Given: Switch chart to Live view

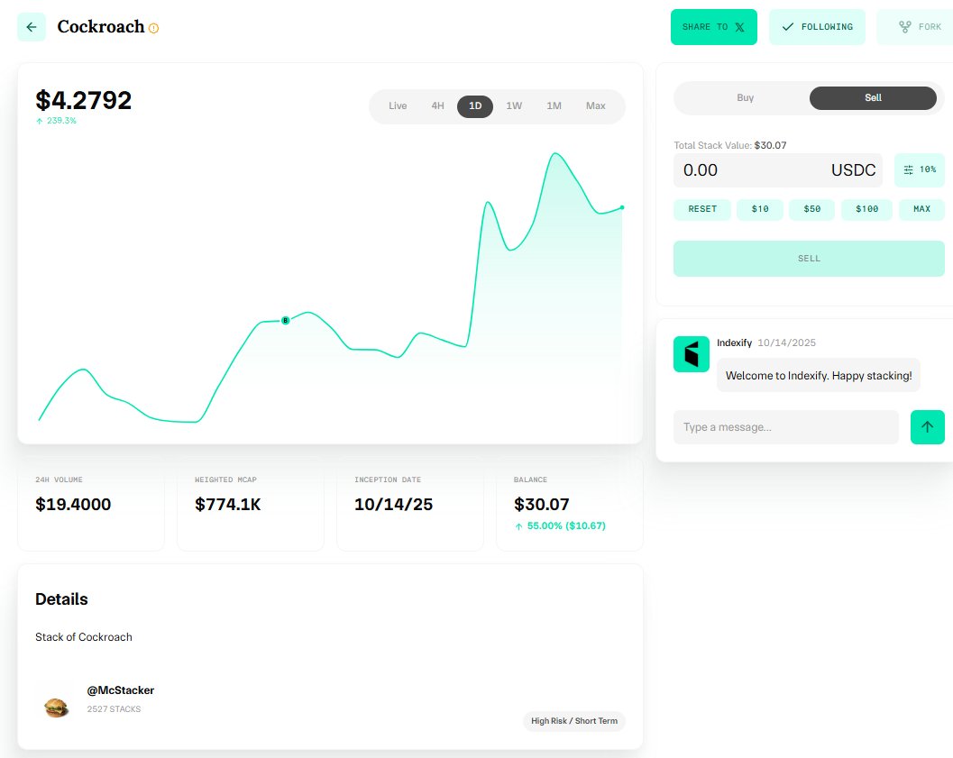Looking at the screenshot, I should click(x=398, y=105).
